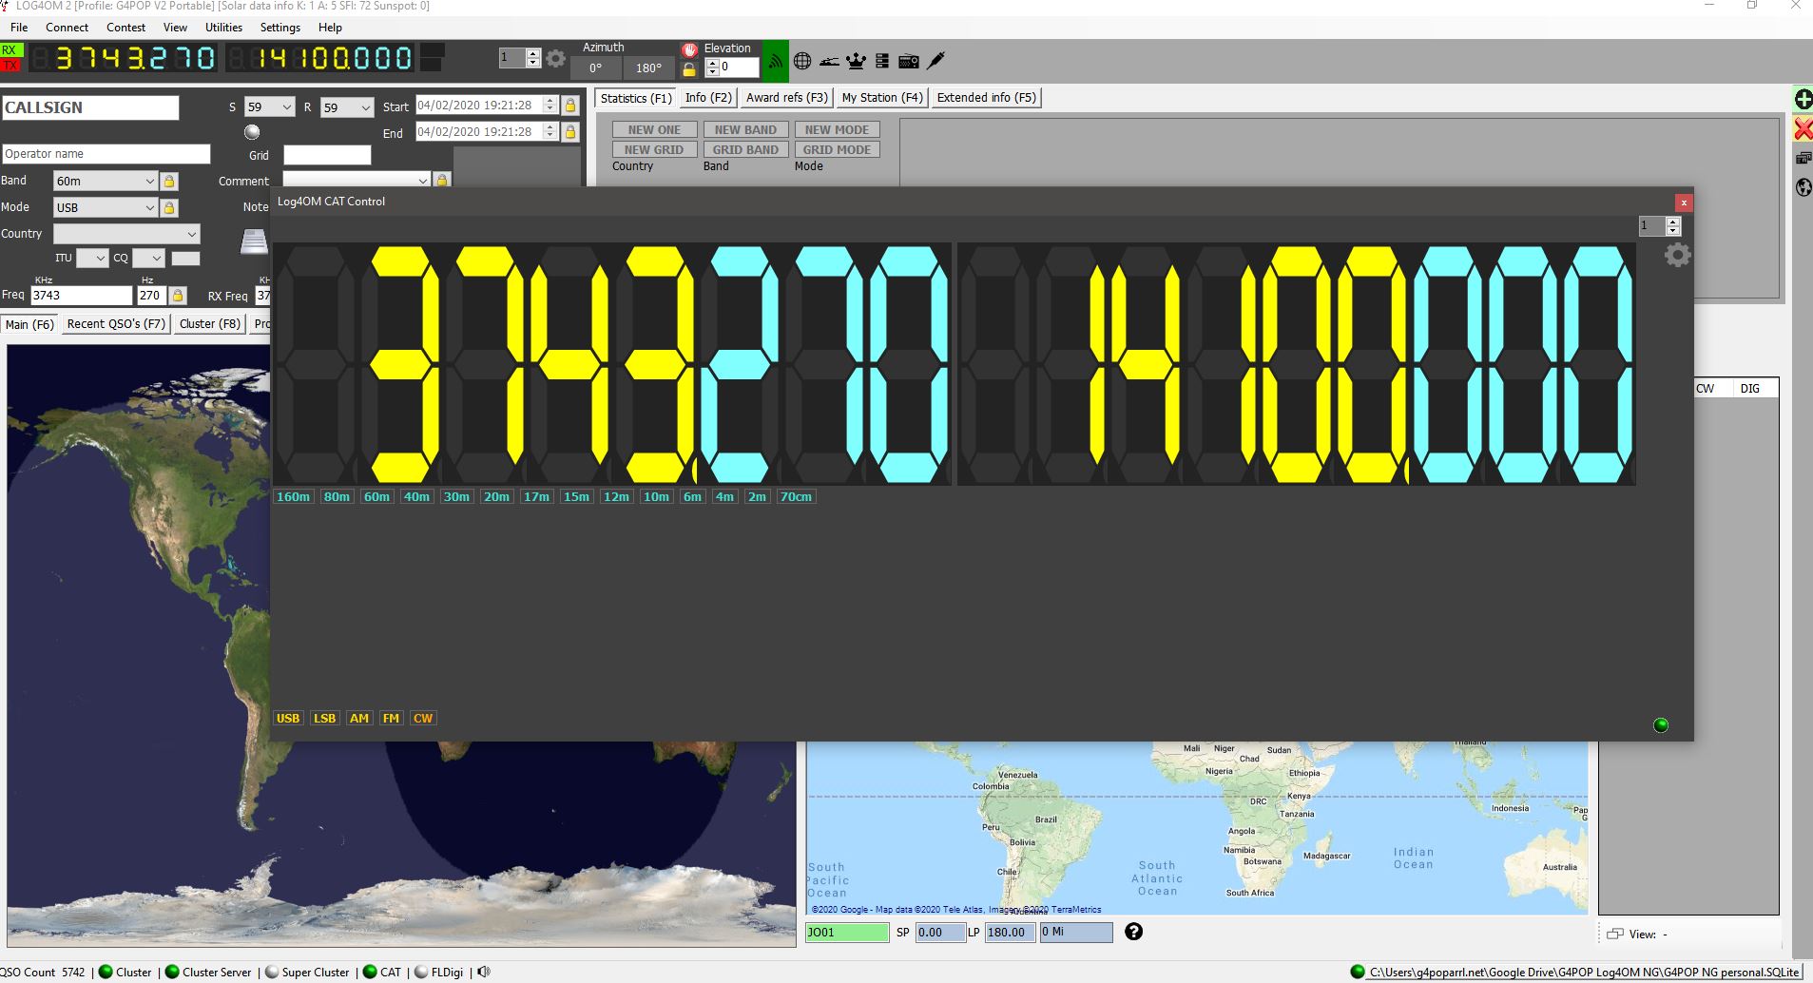Expand the CQ zone dropdown
Screen dimensions: 1813x983
[157, 259]
